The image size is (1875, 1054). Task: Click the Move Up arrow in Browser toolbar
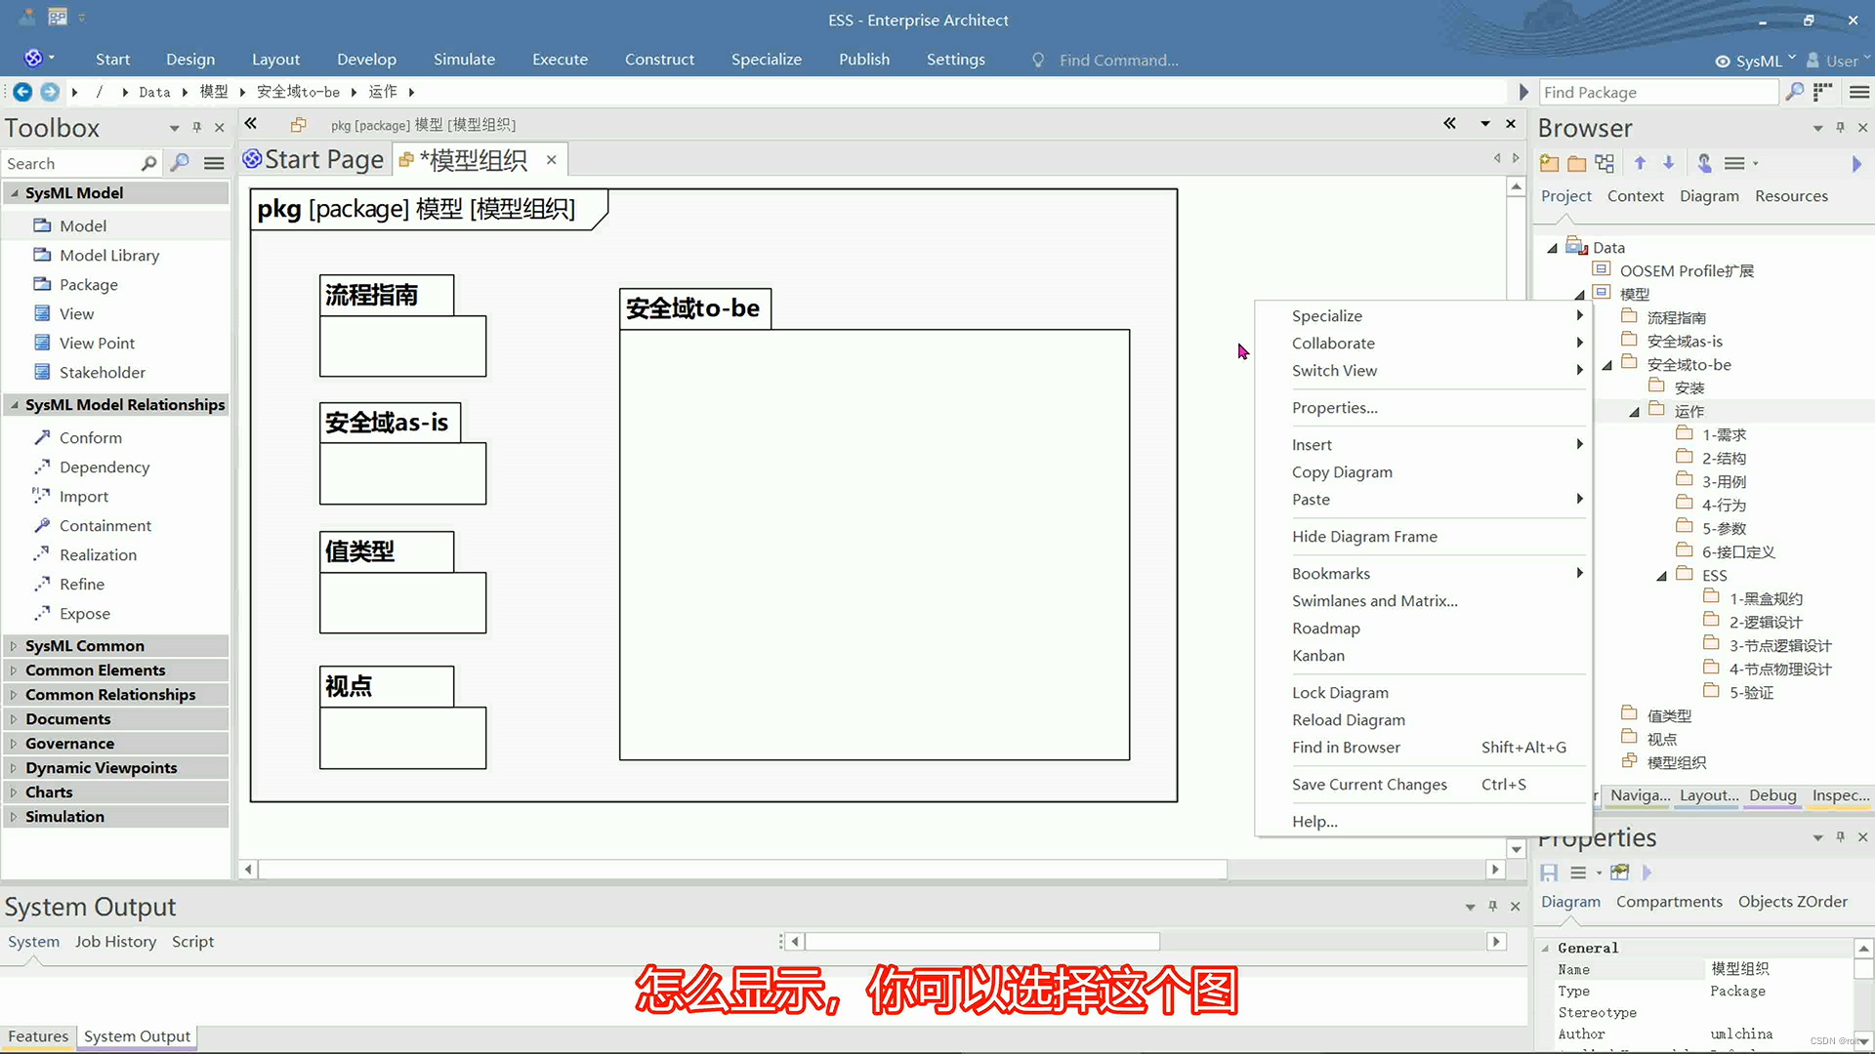coord(1640,163)
